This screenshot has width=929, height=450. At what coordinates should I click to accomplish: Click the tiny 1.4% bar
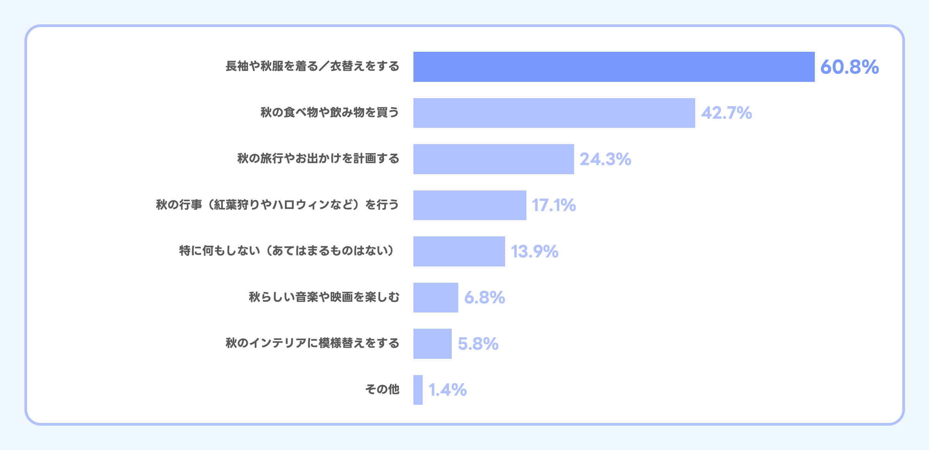418,390
